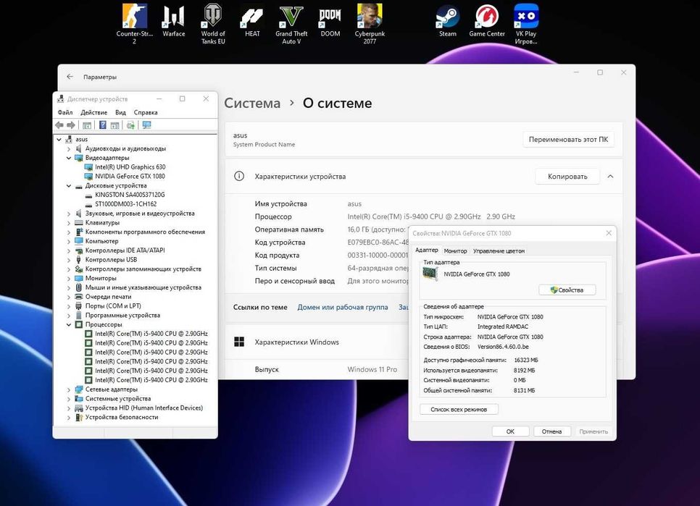
Task: Expand the Контроллеры USB node
Action: pyautogui.click(x=69, y=260)
